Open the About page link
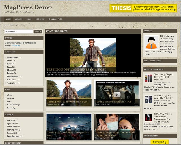The image size is (181, 145). [x=10, y=95]
